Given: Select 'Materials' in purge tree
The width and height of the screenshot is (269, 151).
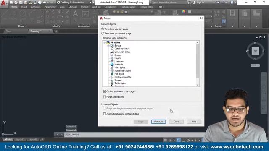Looking at the screenshot, I should click(x=119, y=65).
